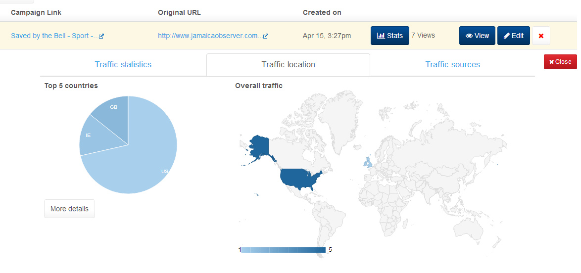Click the United States on the map

point(300,178)
